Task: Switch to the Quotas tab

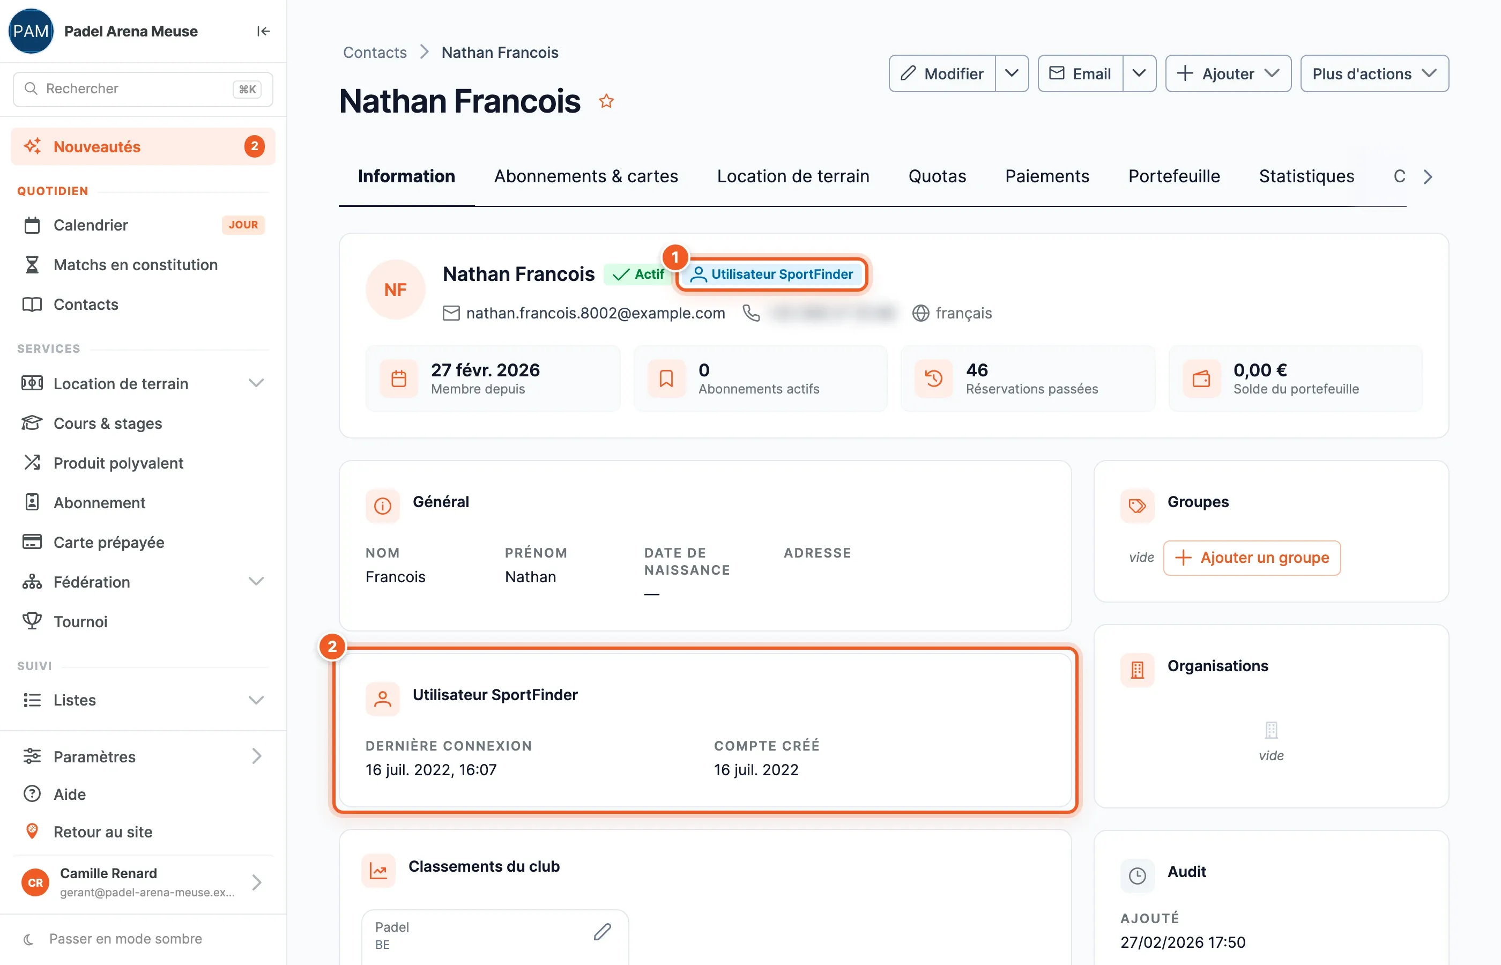Action: tap(937, 176)
